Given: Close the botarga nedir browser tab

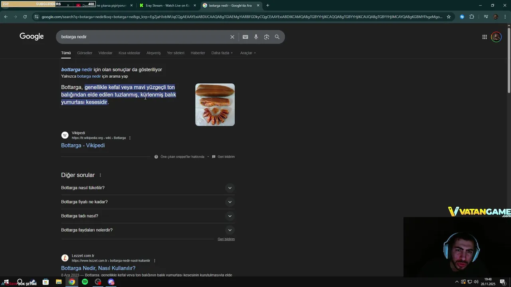Looking at the screenshot, I should tap(258, 5).
